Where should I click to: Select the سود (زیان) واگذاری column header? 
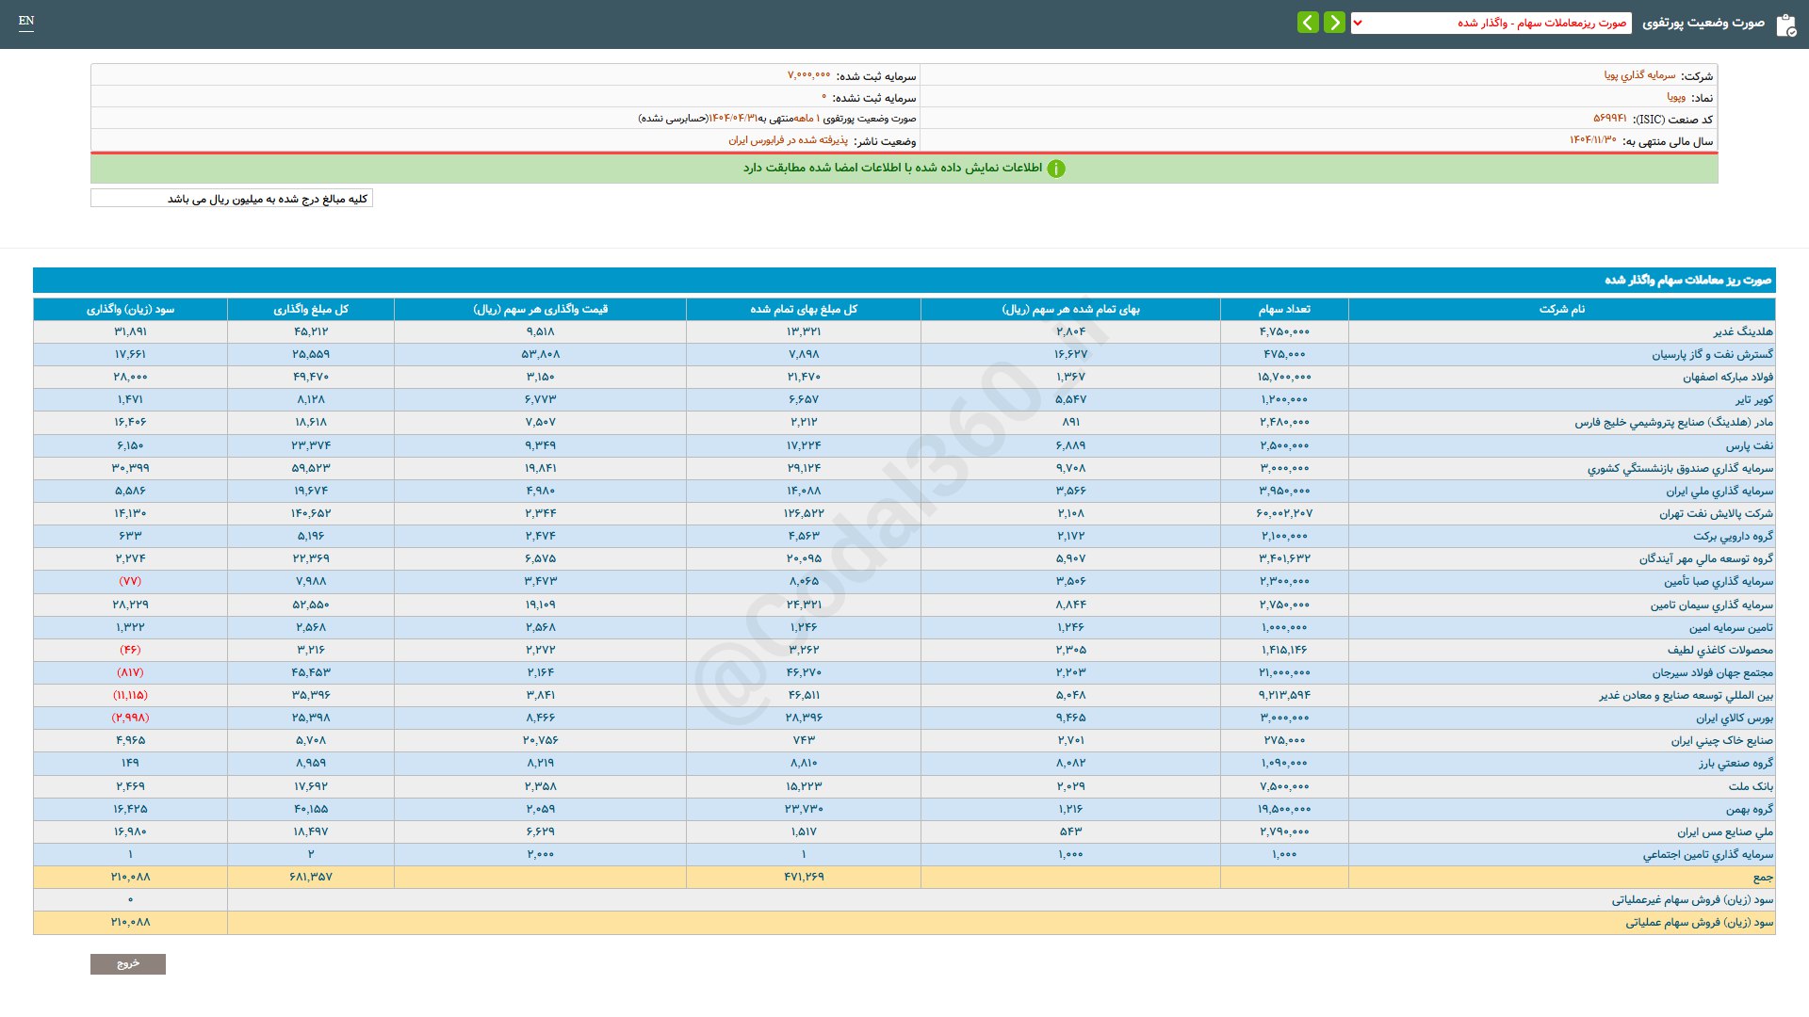[x=130, y=309]
